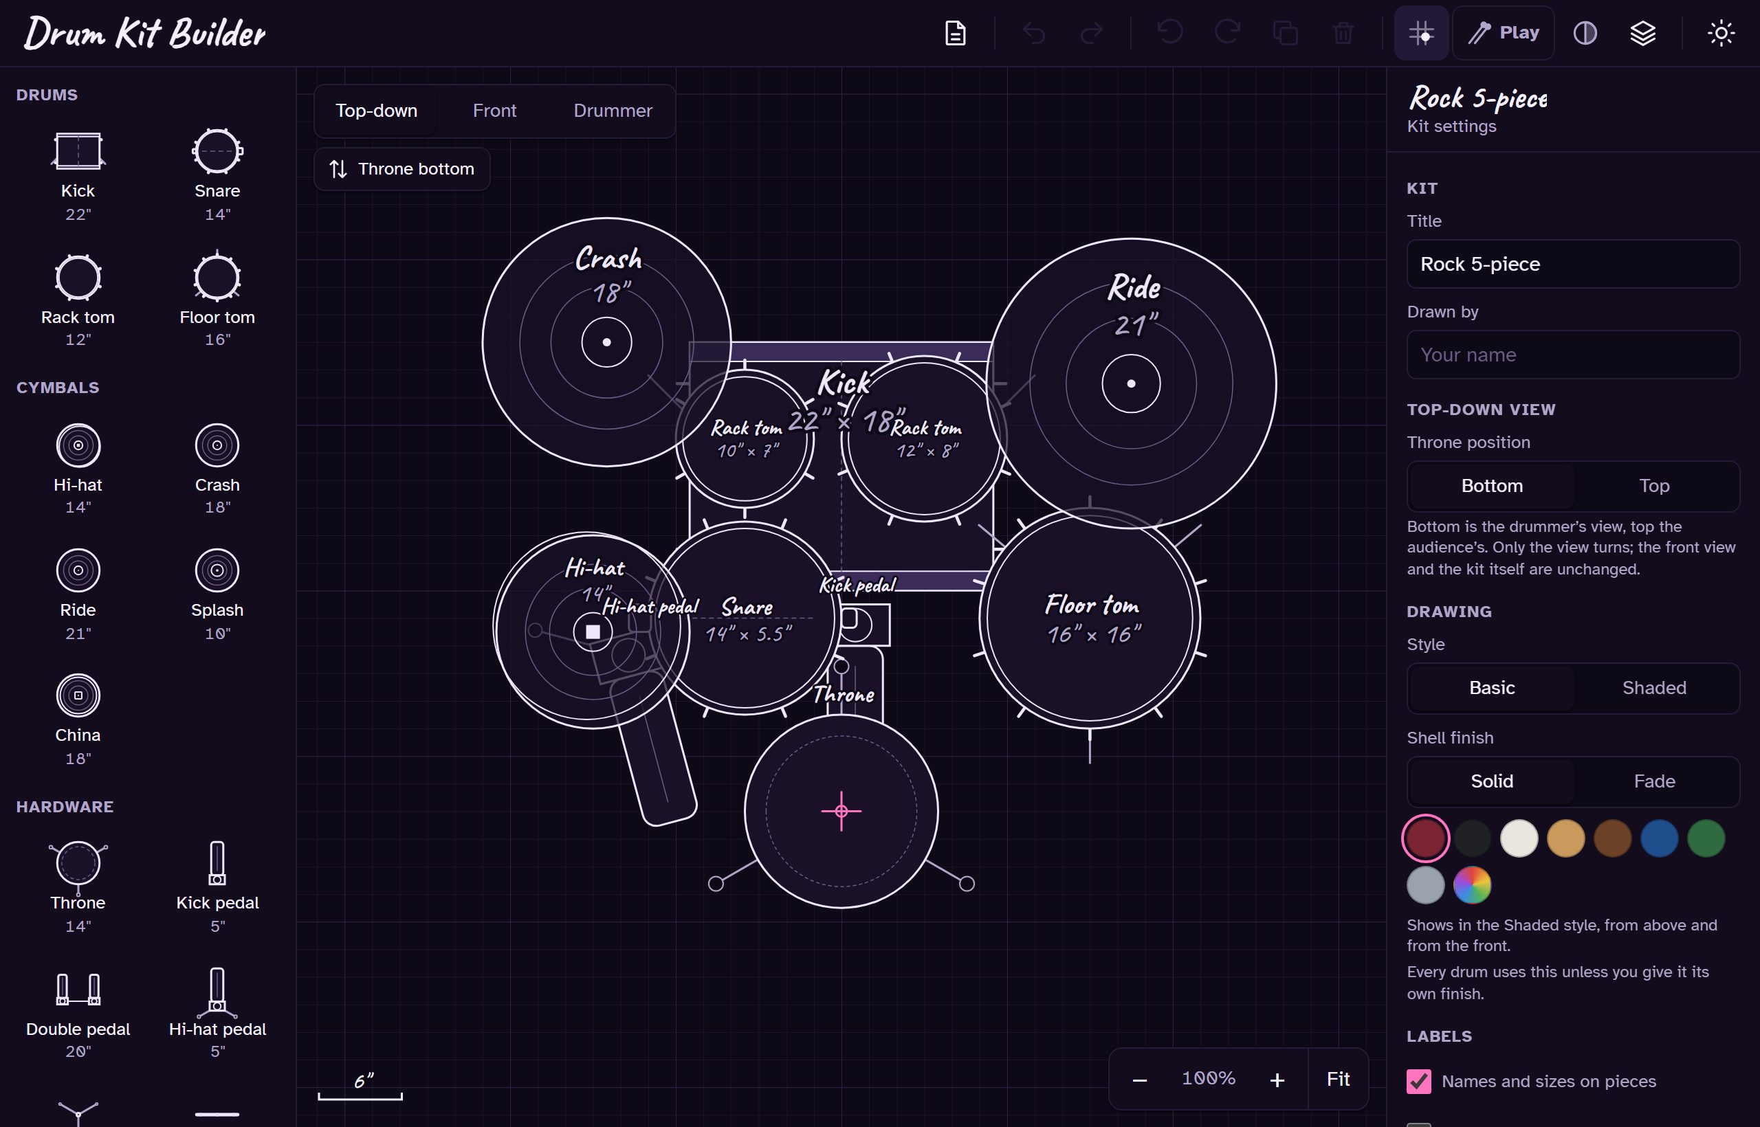Viewport: 1760px width, 1127px height.
Task: Select the Ride cymbal on the canvas
Action: coord(1131,383)
